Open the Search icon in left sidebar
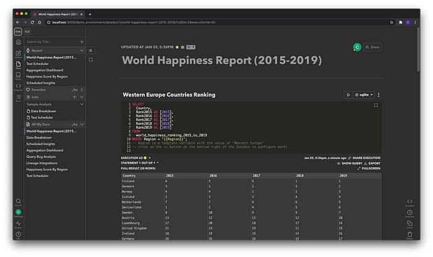433x257 pixels. click(18, 202)
